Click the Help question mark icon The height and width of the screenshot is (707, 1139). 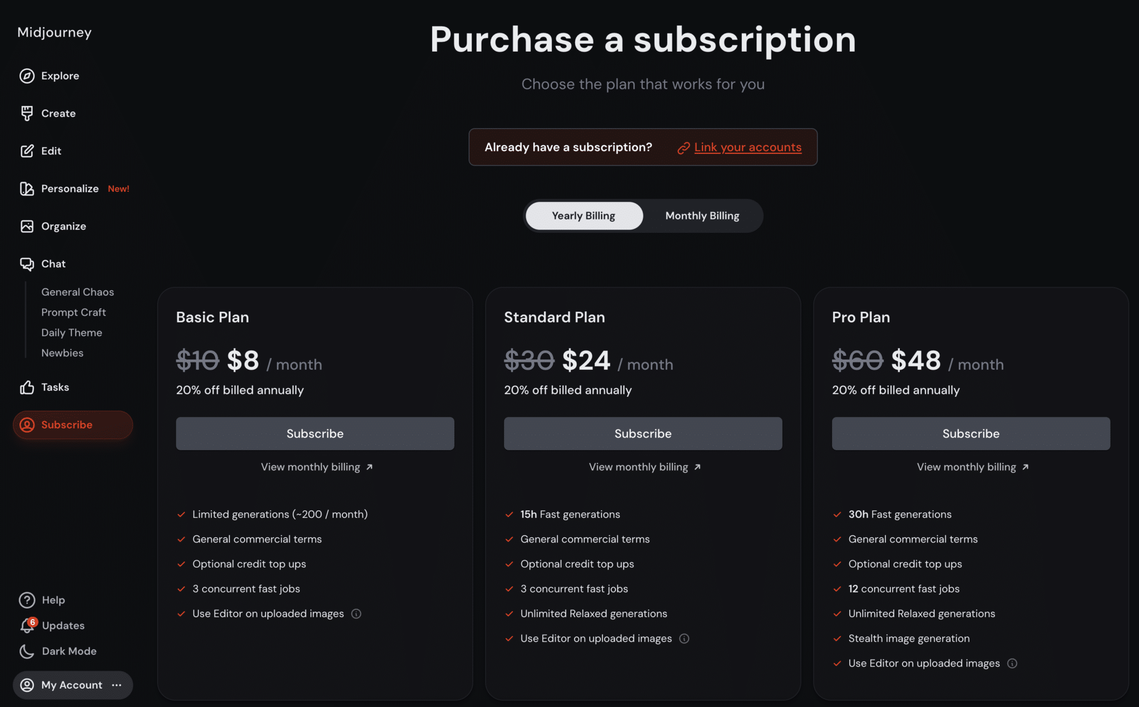click(27, 600)
